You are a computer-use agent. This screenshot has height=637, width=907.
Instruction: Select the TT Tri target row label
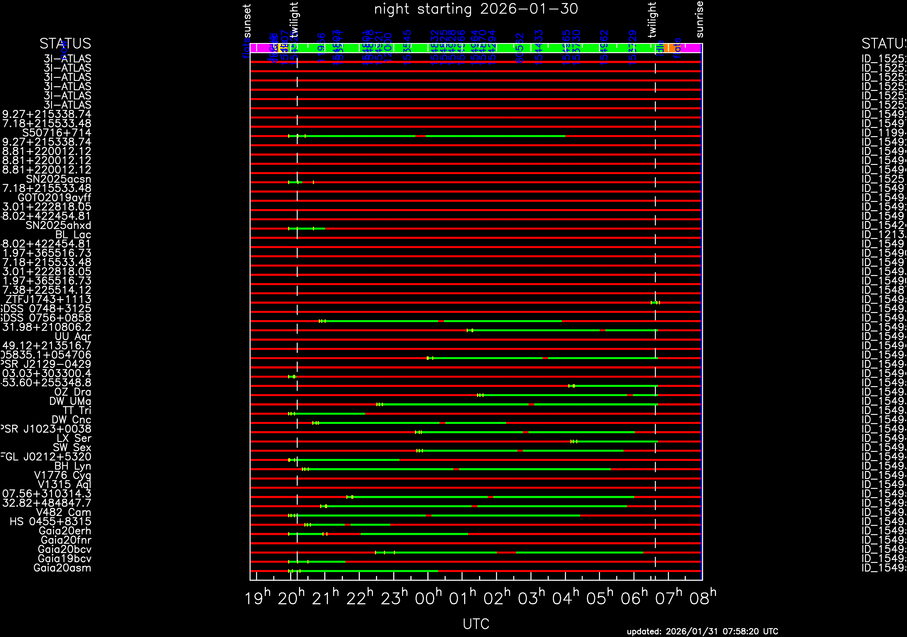(x=77, y=410)
